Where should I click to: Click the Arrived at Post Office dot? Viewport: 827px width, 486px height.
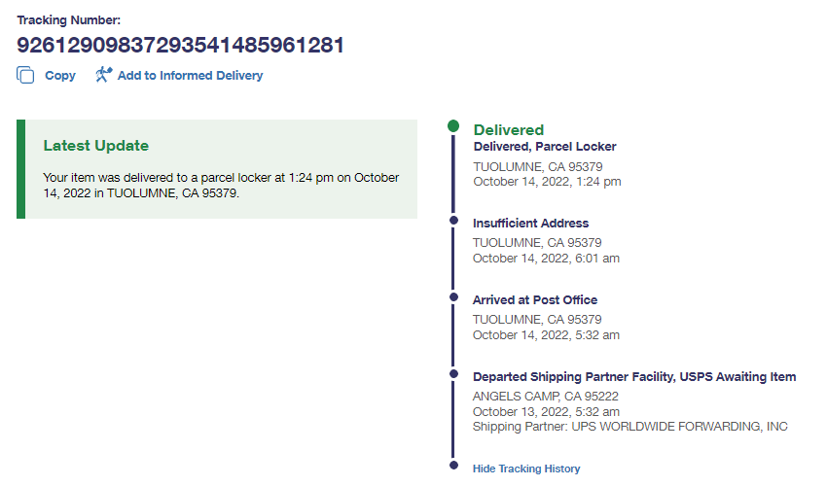(x=453, y=297)
